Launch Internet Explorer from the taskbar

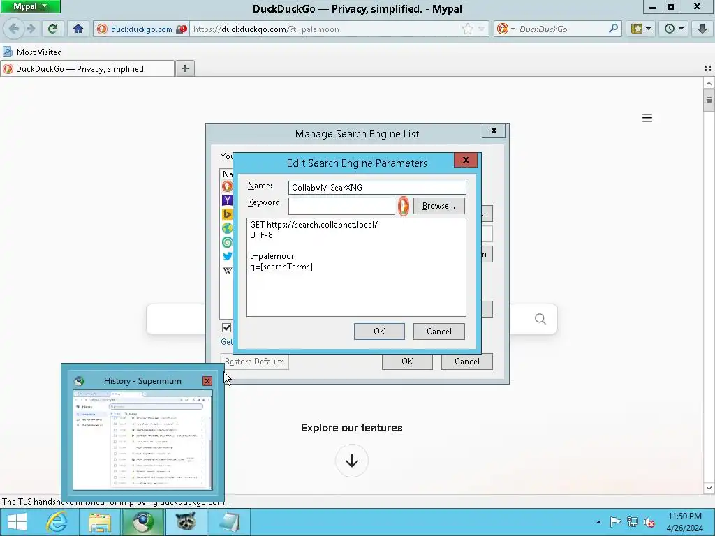[x=57, y=522]
